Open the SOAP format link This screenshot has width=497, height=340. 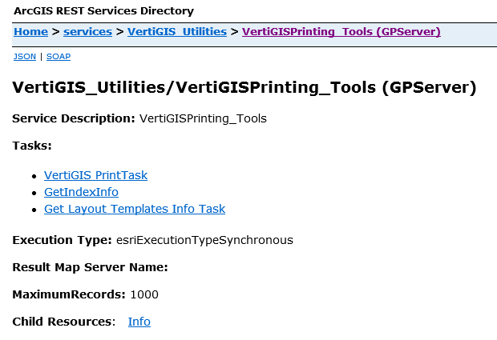[59, 57]
